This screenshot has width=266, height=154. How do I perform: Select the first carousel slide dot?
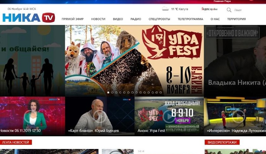click(108, 92)
